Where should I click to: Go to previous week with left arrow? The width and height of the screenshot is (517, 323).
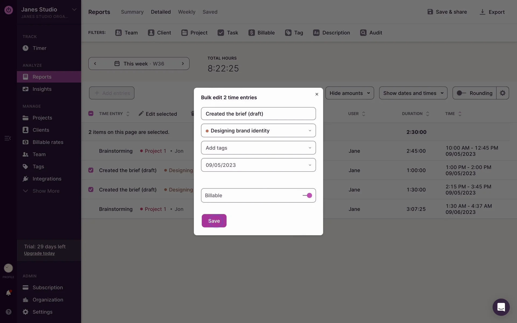coord(95,64)
